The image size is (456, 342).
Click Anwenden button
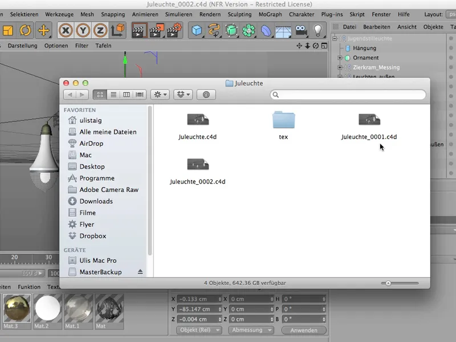pyautogui.click(x=304, y=331)
